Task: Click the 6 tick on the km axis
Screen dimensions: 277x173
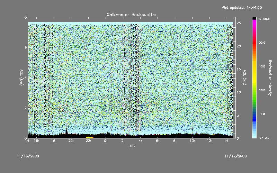Action: pos(26,48)
